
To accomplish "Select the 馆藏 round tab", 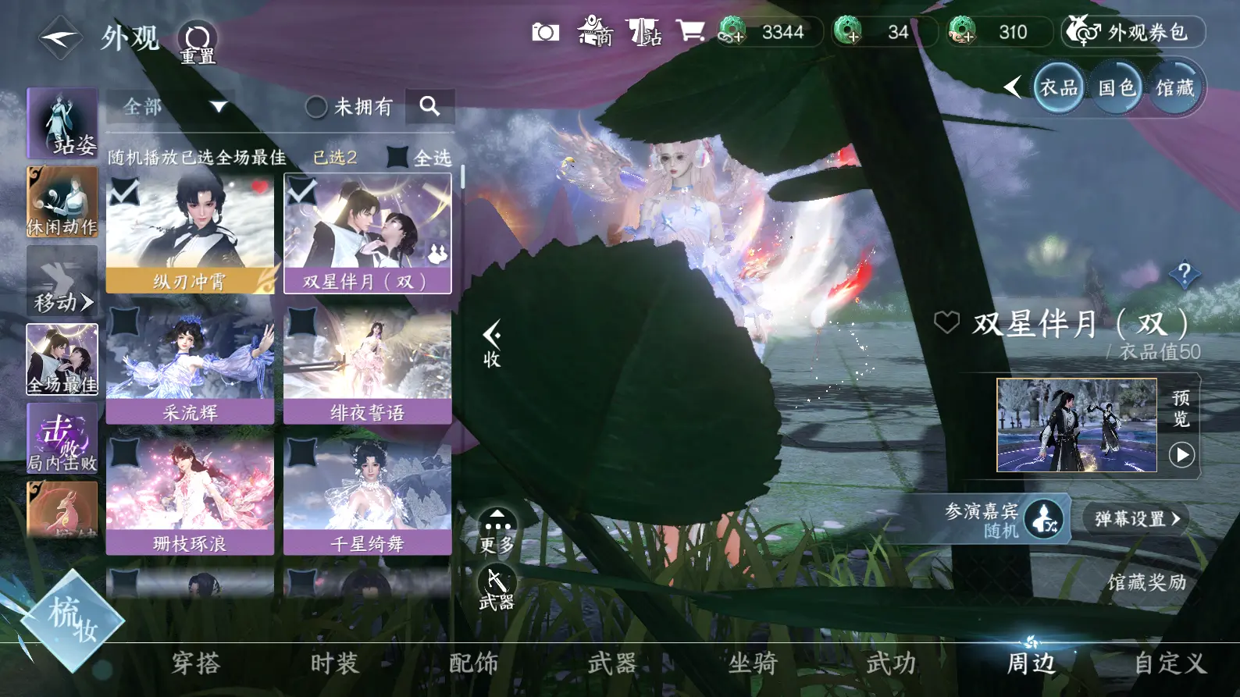I will coord(1175,87).
